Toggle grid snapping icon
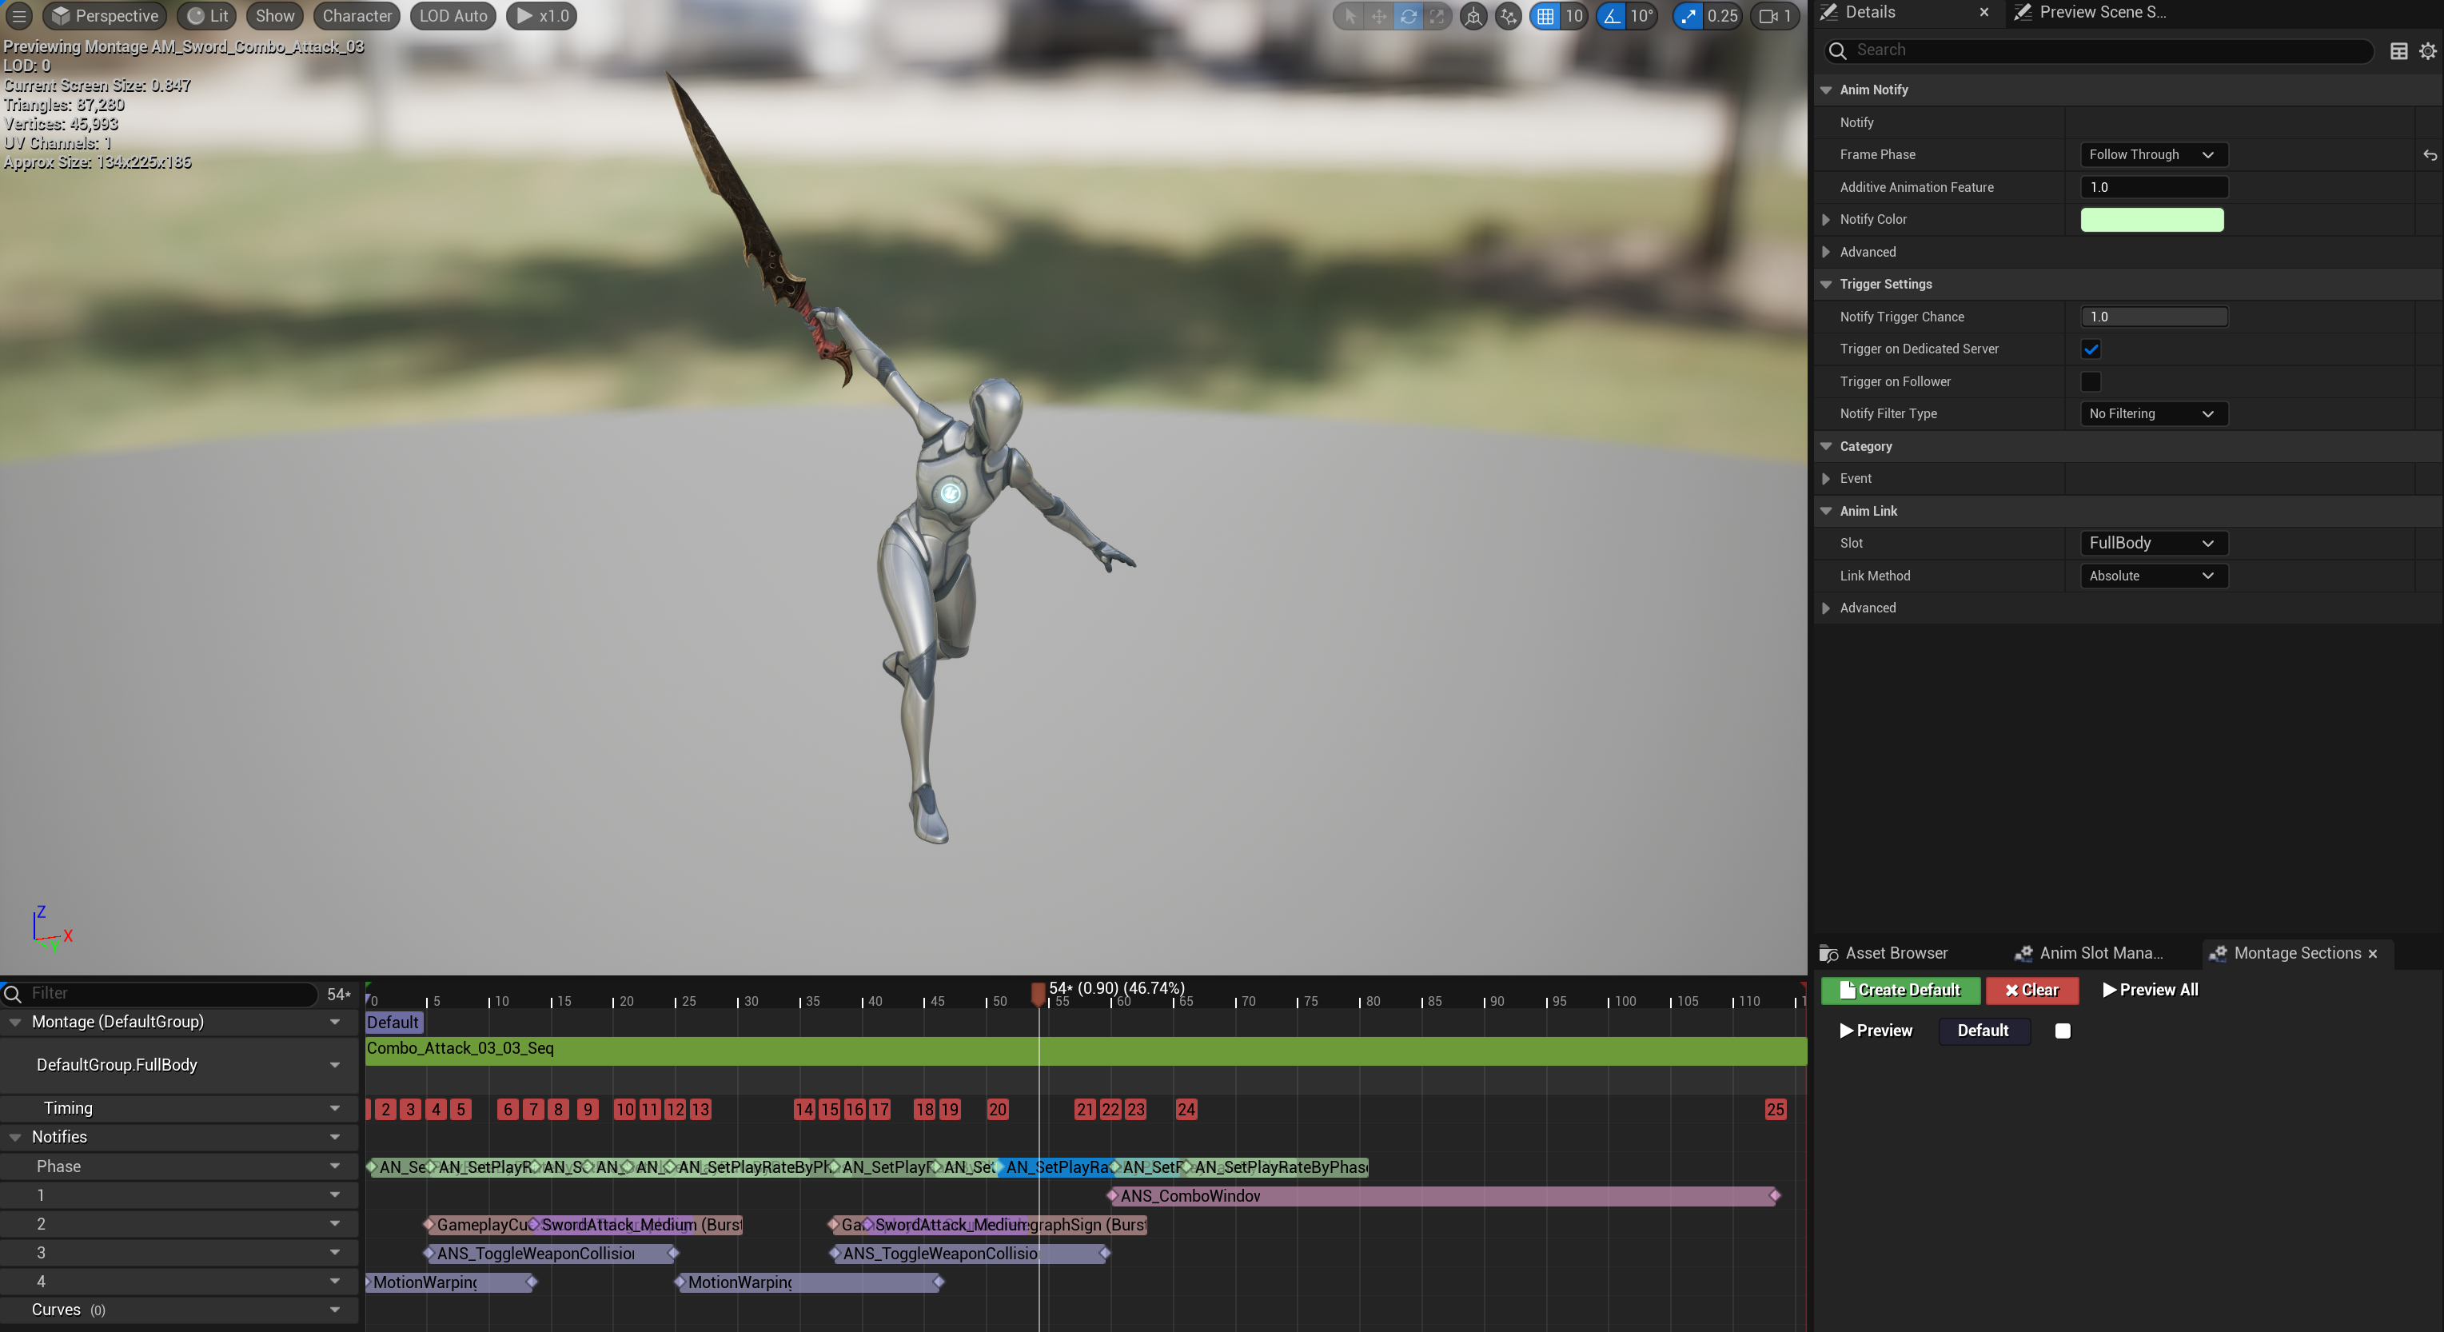 pyautogui.click(x=1545, y=16)
